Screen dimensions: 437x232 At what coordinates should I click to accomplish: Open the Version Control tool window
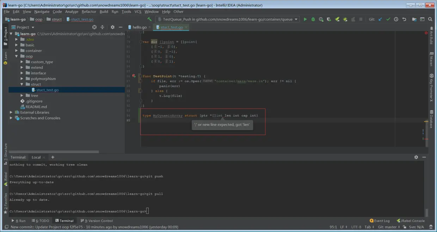tap(97, 221)
